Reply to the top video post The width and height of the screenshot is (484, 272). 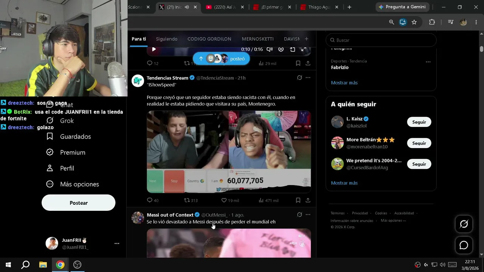150,63
